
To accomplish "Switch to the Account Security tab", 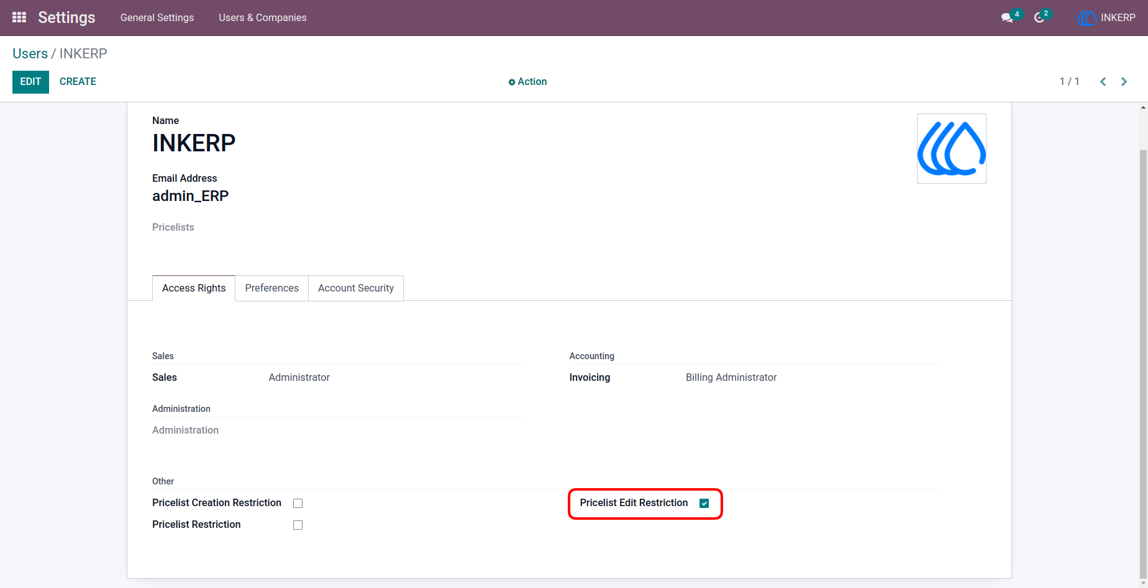I will click(x=356, y=288).
